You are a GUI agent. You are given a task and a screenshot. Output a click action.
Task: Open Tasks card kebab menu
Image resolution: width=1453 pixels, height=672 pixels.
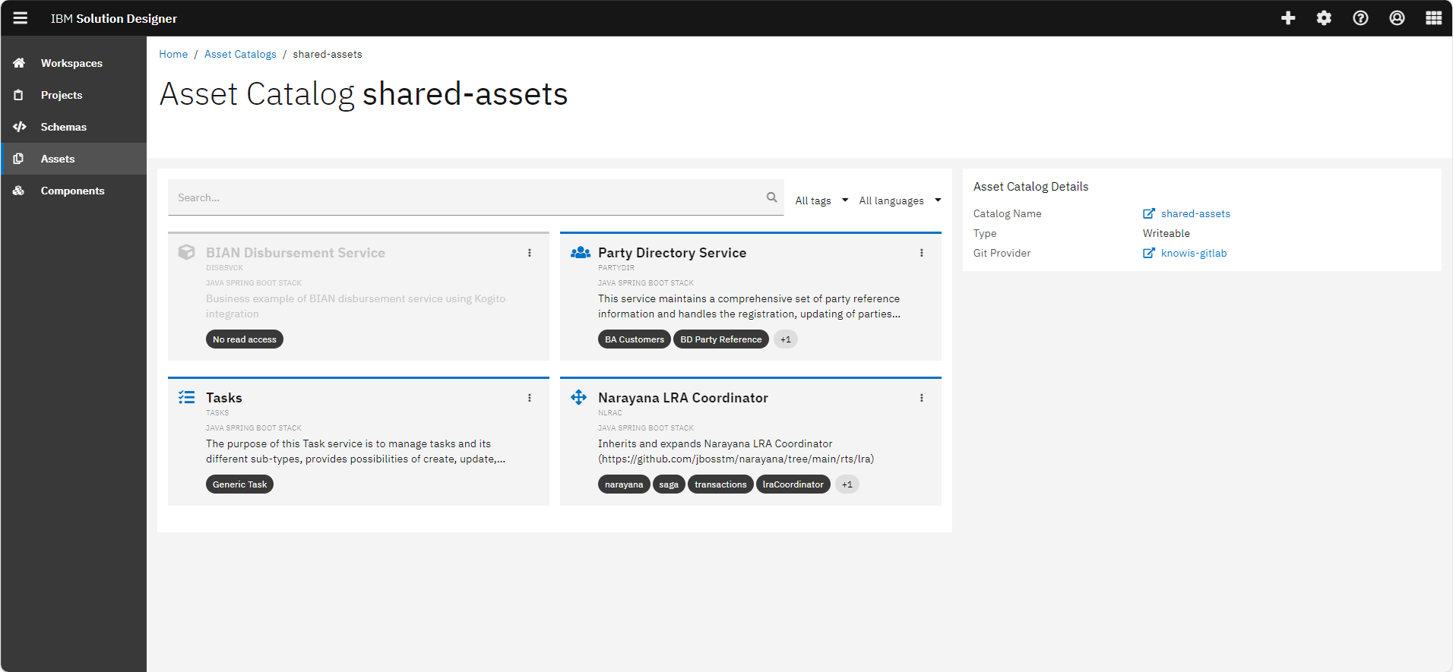pyautogui.click(x=530, y=398)
